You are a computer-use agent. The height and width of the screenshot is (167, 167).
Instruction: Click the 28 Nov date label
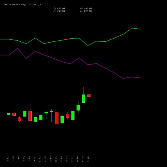tap(67, 159)
